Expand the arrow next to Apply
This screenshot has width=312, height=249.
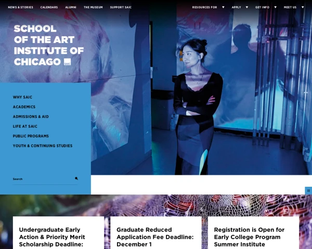(247, 7)
